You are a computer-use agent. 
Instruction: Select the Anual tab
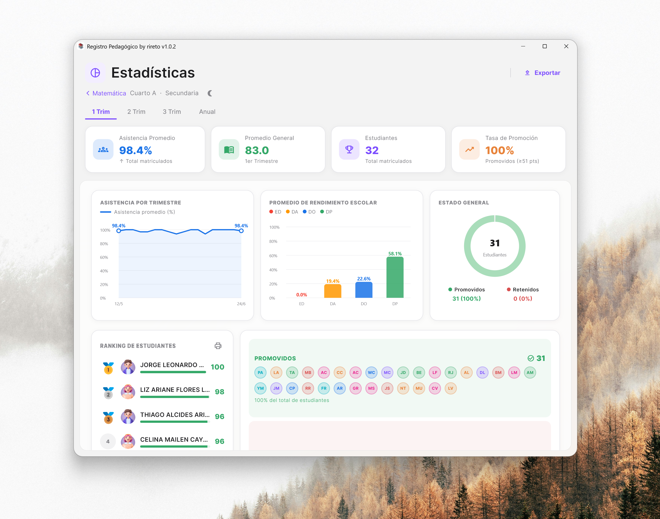click(207, 111)
